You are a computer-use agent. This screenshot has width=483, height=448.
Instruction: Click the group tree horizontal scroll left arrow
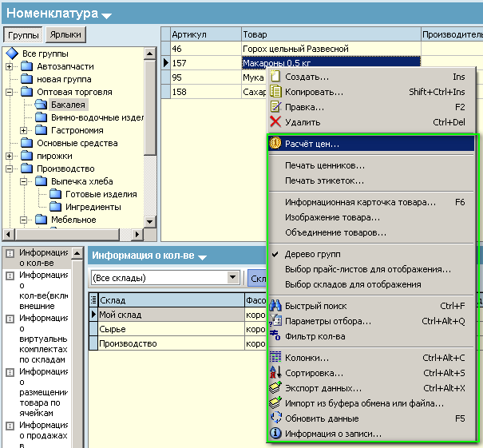(x=8, y=235)
